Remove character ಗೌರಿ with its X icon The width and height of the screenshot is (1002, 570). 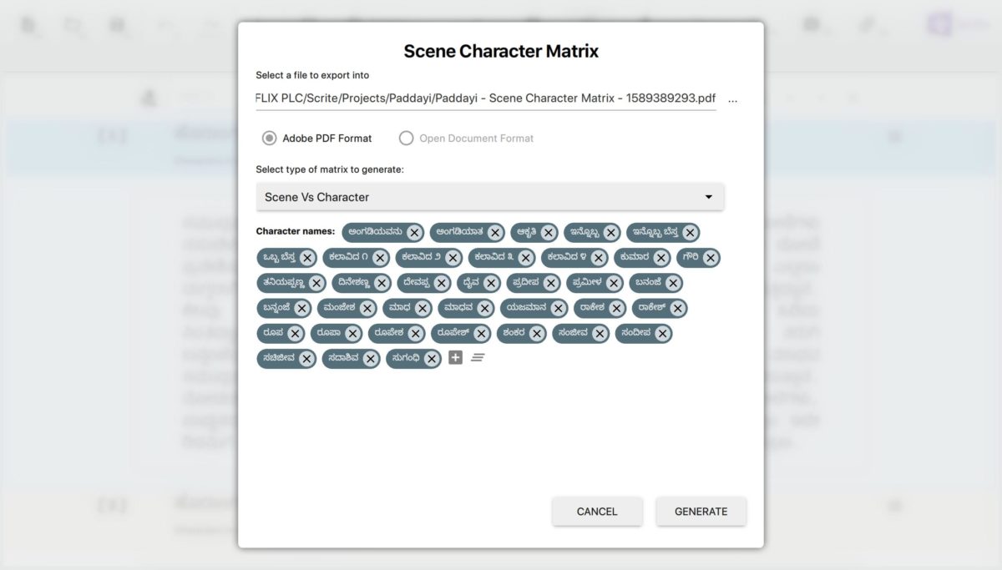709,258
